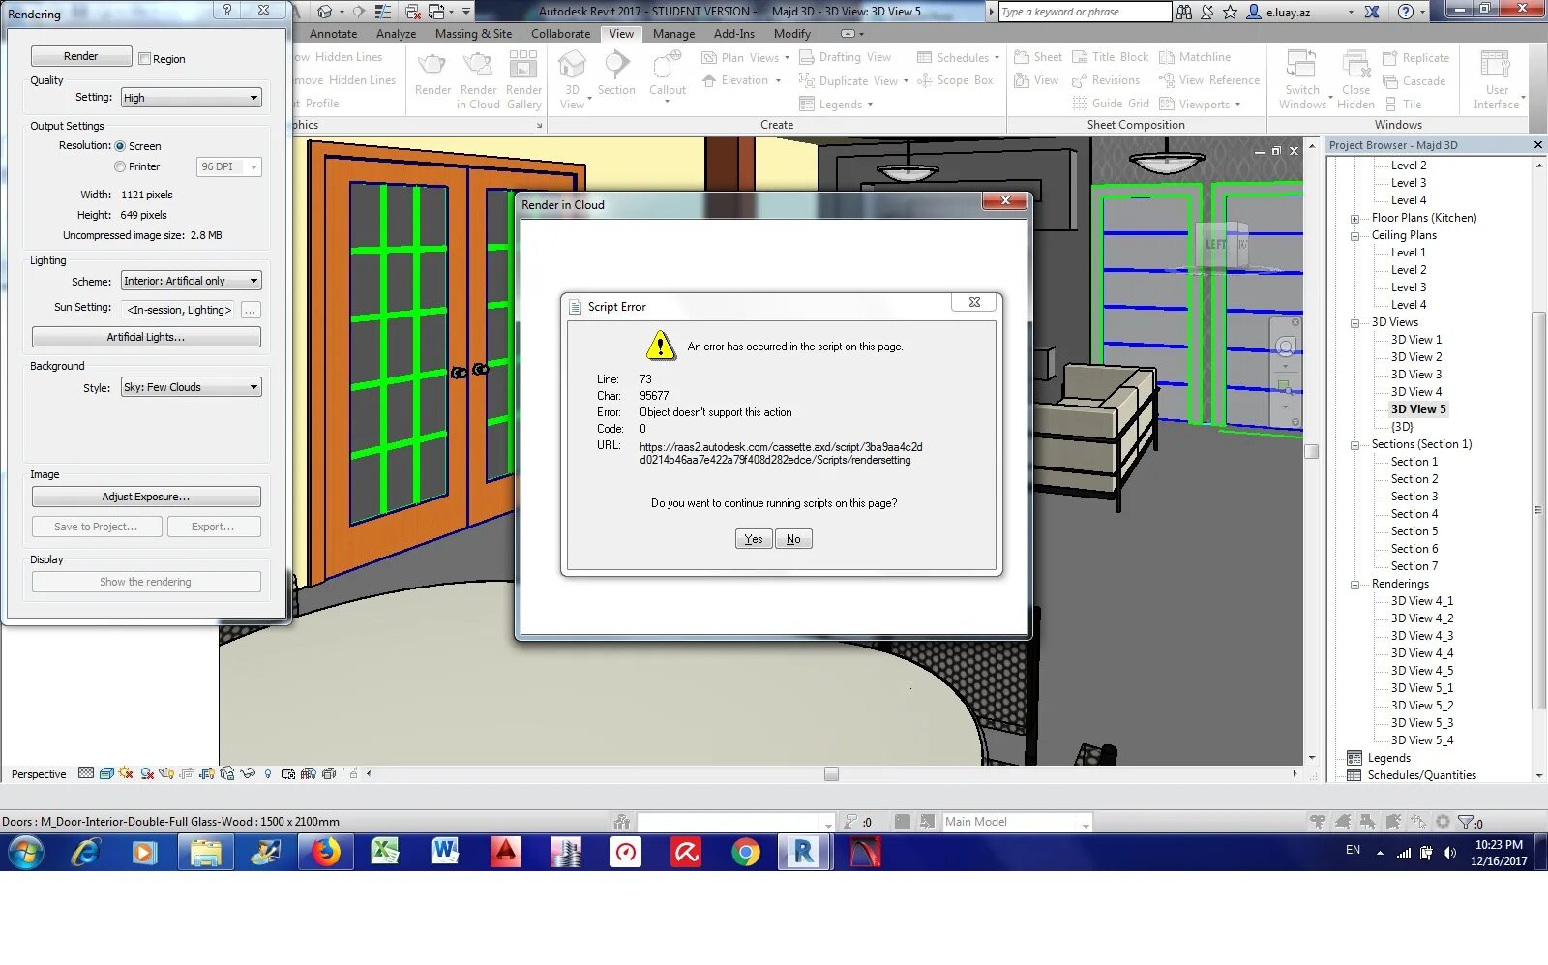The width and height of the screenshot is (1548, 965).
Task: Select 3D View 4 in Project Browser
Action: [1415, 392]
